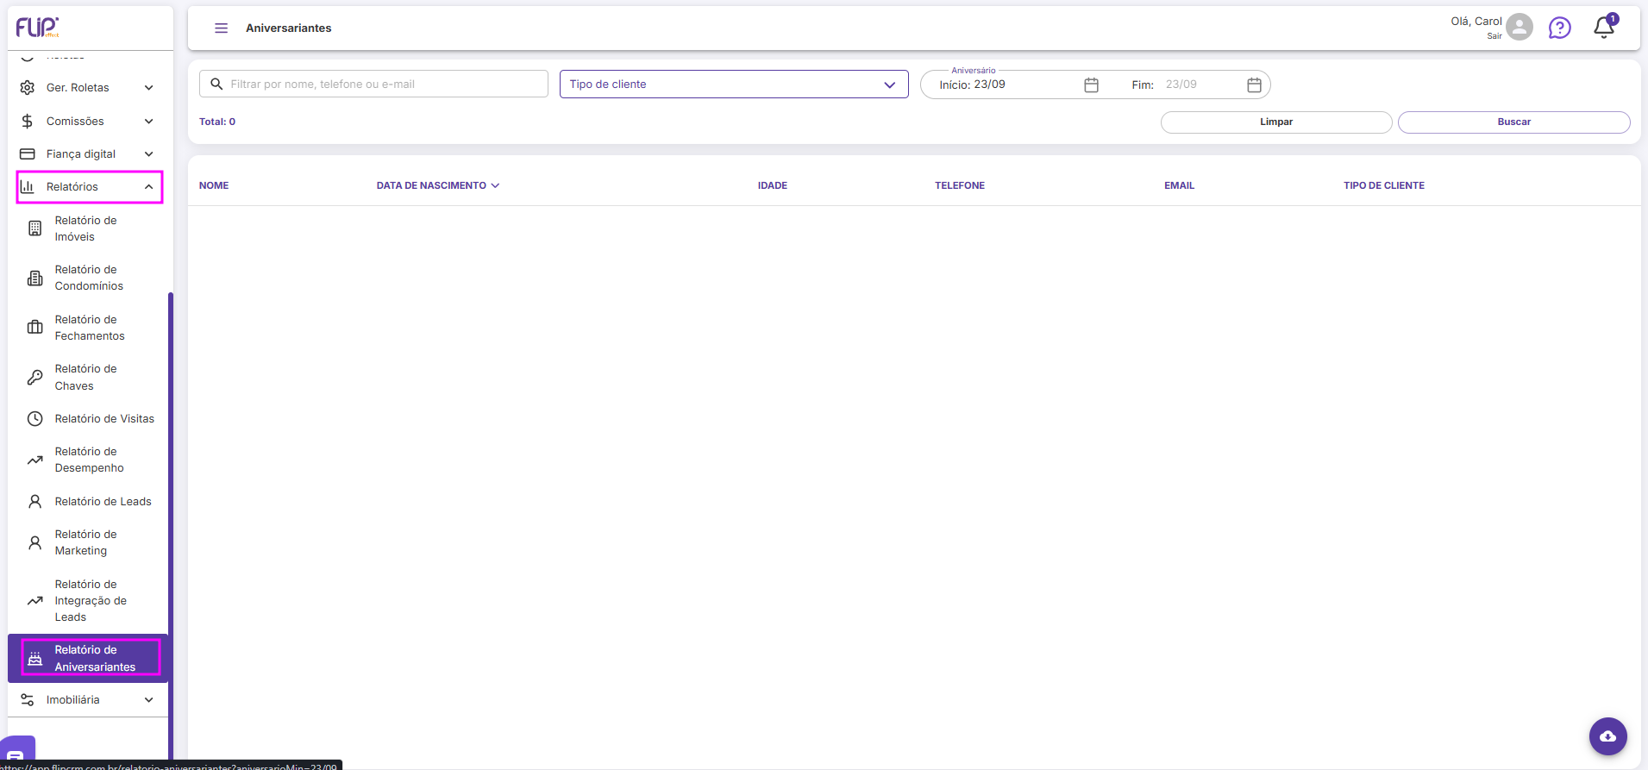This screenshot has height=770, width=1648.
Task: Click the Aniversariantes cake icon
Action: coord(35,659)
